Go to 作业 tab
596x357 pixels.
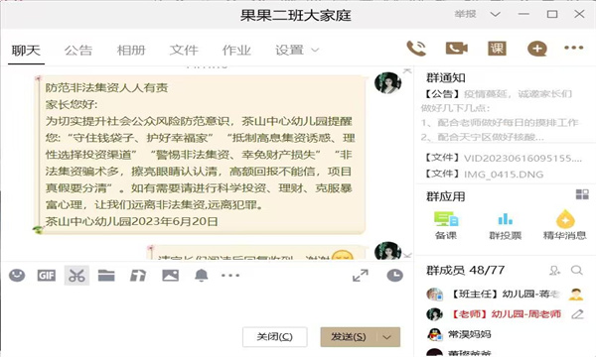click(x=236, y=50)
